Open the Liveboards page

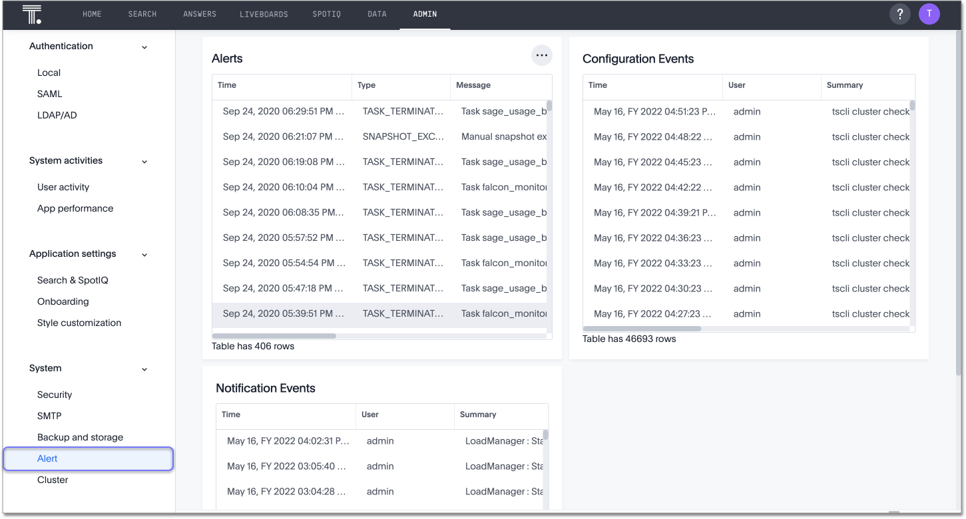coord(264,13)
